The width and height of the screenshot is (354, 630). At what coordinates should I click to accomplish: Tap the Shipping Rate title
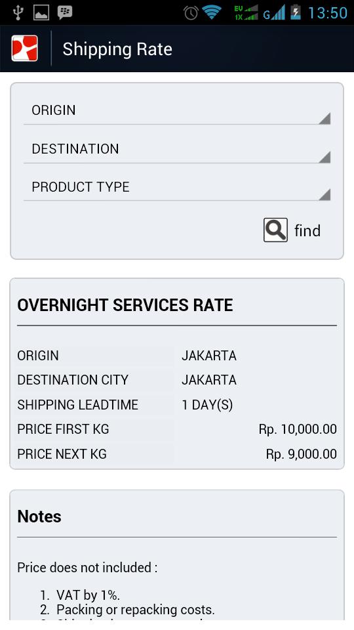(x=117, y=49)
